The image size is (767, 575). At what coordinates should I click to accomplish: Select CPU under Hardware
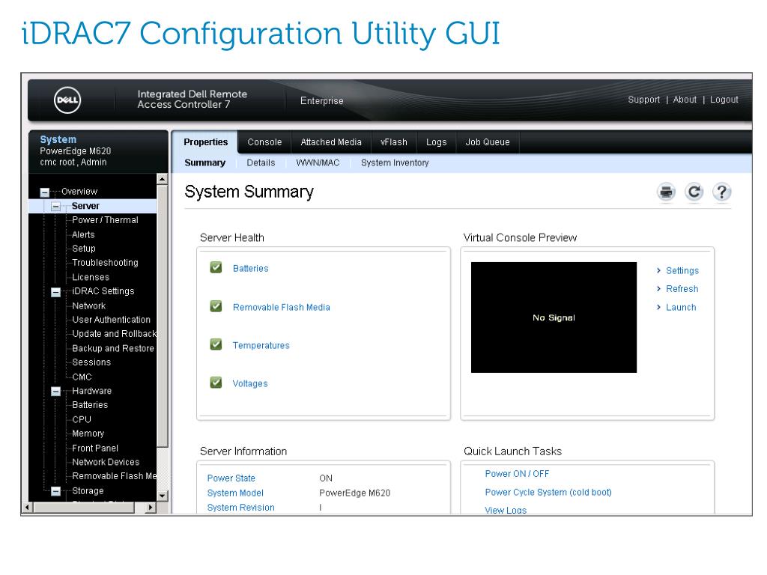(x=81, y=419)
